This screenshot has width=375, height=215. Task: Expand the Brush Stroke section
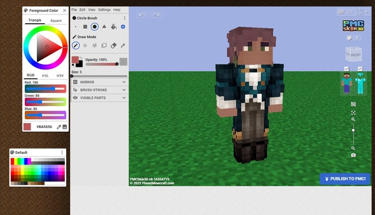click(99, 90)
